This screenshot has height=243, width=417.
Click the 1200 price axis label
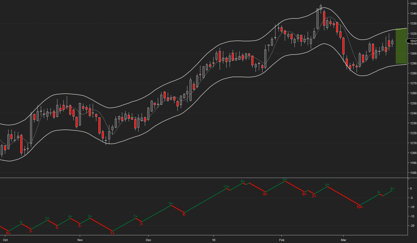(413, 153)
